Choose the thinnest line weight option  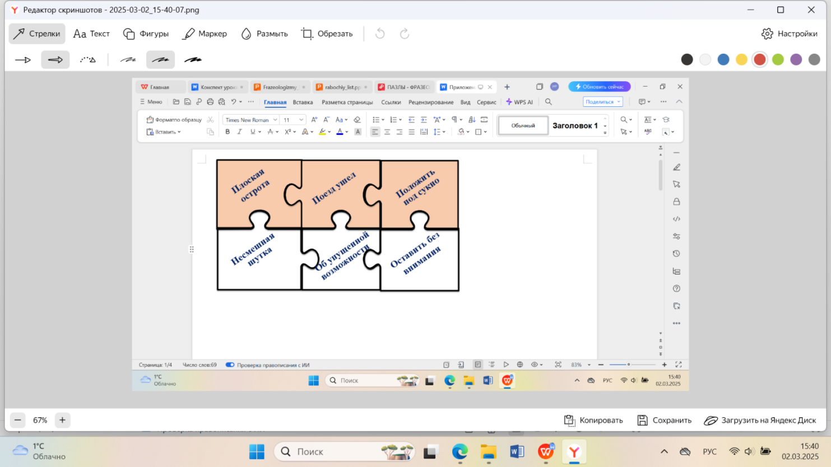[x=128, y=59]
